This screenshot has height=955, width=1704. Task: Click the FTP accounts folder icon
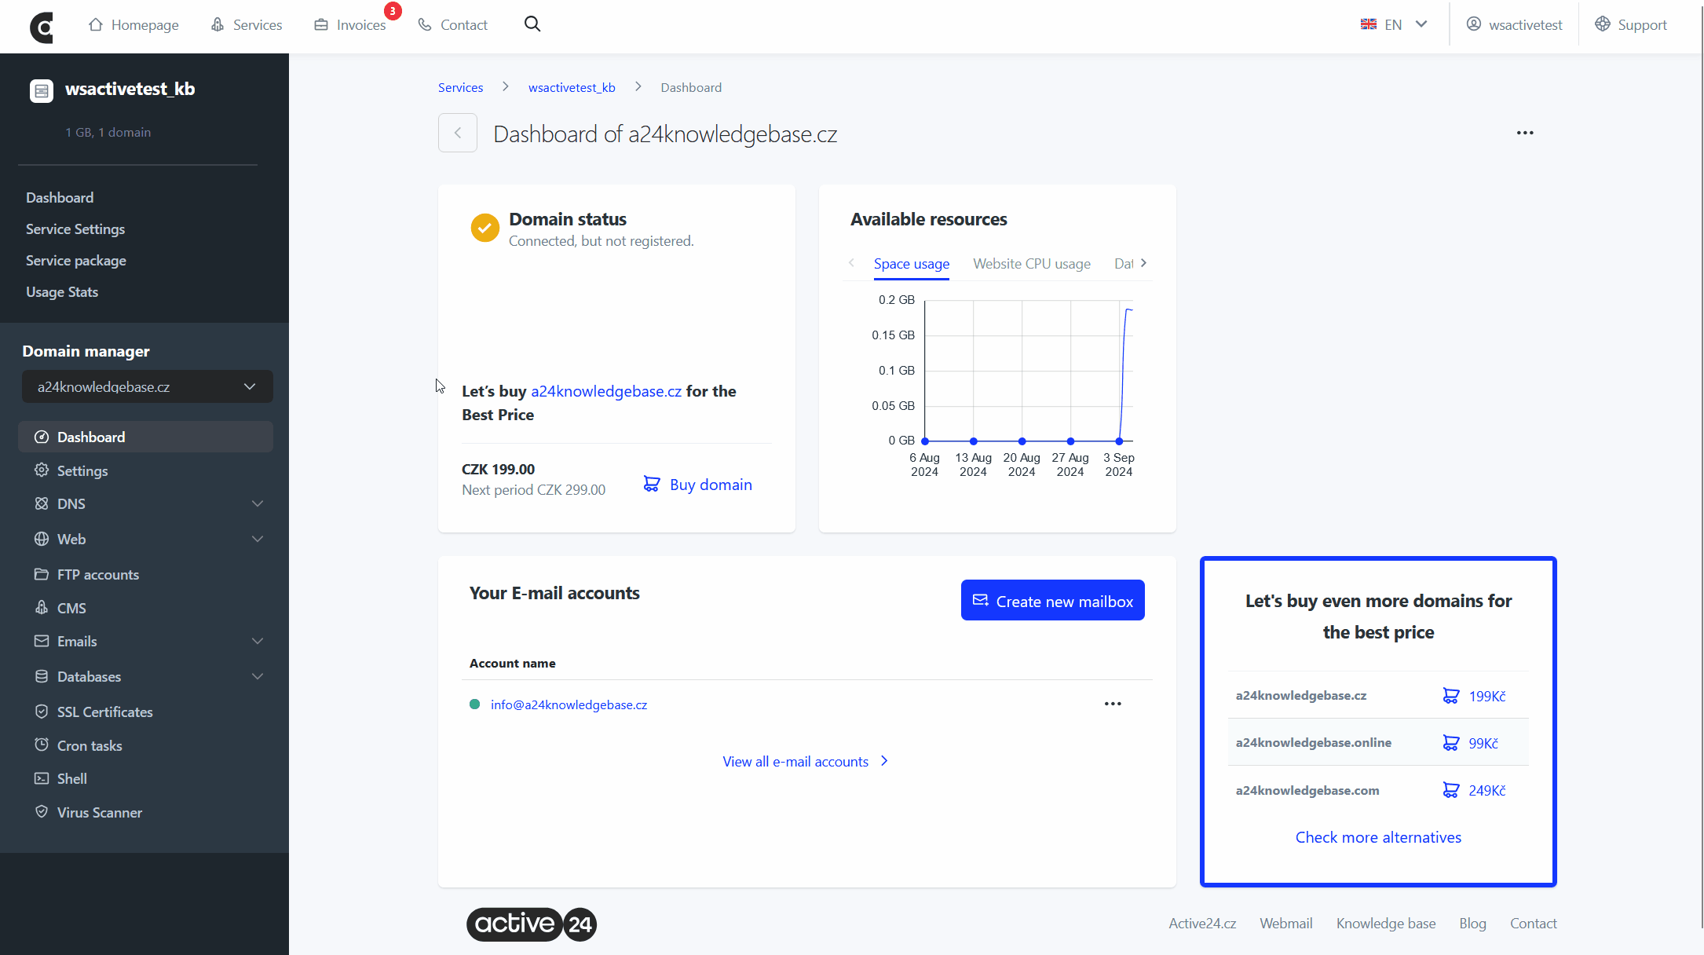point(42,574)
